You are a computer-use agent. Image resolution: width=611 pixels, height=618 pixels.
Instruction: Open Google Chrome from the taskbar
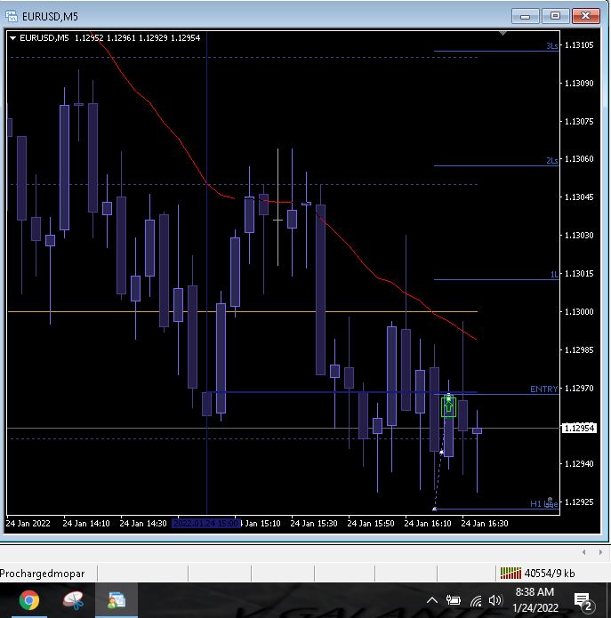click(x=29, y=600)
